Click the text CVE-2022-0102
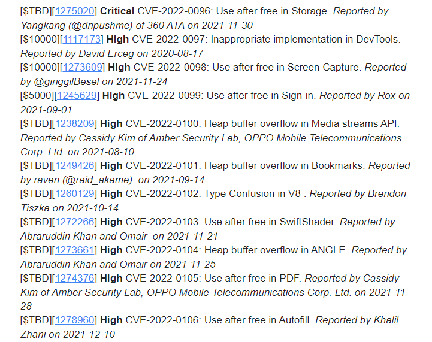 [x=162, y=193]
